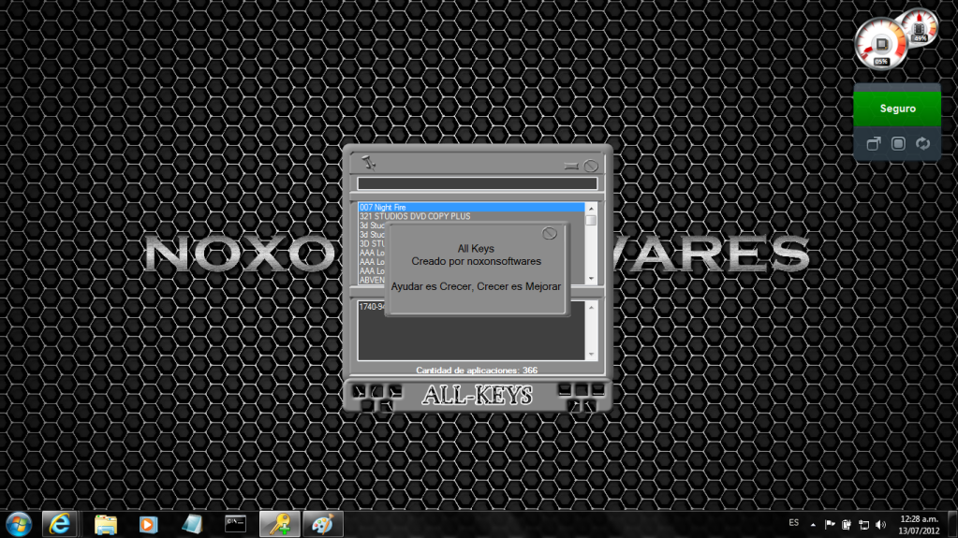Click the search field in All-Keys
Screen dimensions: 958x538
tap(478, 183)
